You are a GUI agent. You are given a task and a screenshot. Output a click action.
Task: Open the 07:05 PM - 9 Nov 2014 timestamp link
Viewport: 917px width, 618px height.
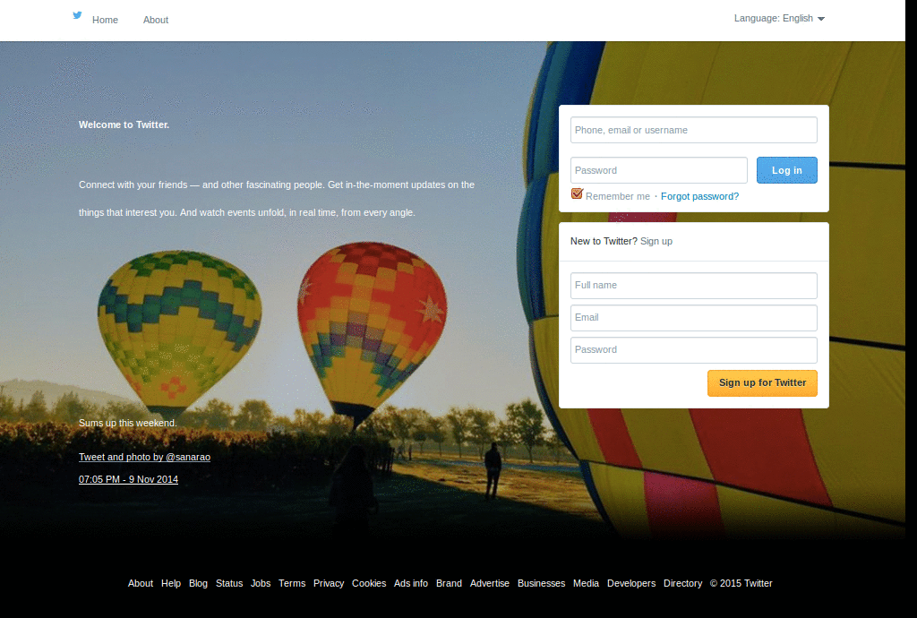pyautogui.click(x=128, y=479)
